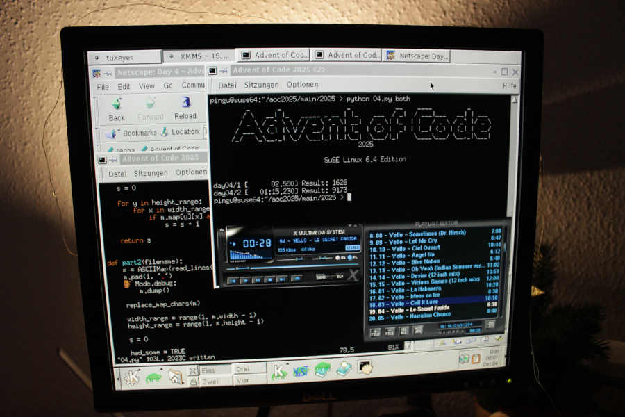Screen dimensions: 625x417
Task: Open the K menu on the panel
Action: point(131,377)
